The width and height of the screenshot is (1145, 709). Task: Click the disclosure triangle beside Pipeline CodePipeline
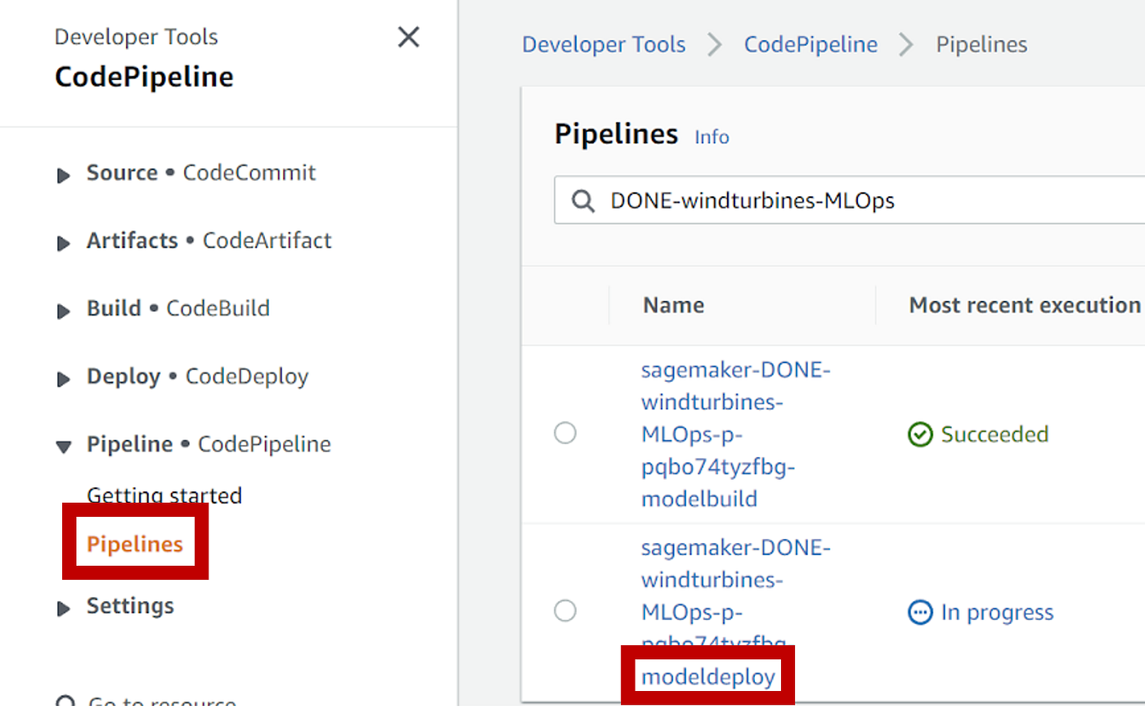pos(63,446)
